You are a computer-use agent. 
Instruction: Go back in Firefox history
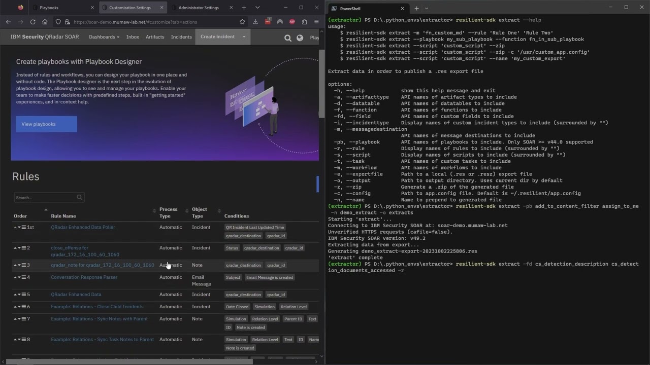8,22
